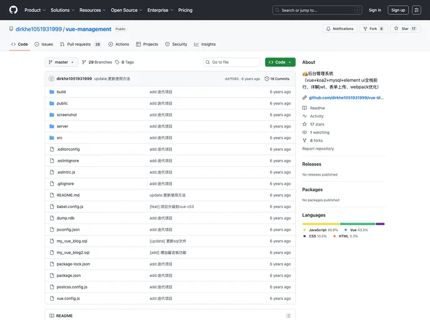Click the Sign in link
This screenshot has width=430, height=320.
(374, 10)
